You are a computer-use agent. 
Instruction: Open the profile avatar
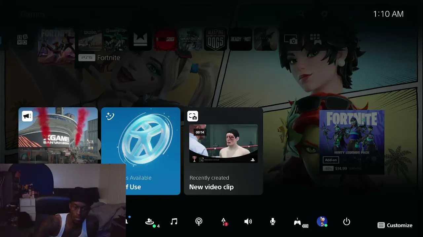pyautogui.click(x=322, y=222)
